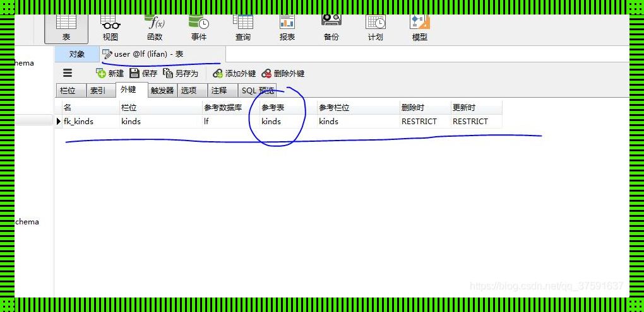
Task: Switch to the 索引 (Indexes) tab
Action: coord(101,91)
